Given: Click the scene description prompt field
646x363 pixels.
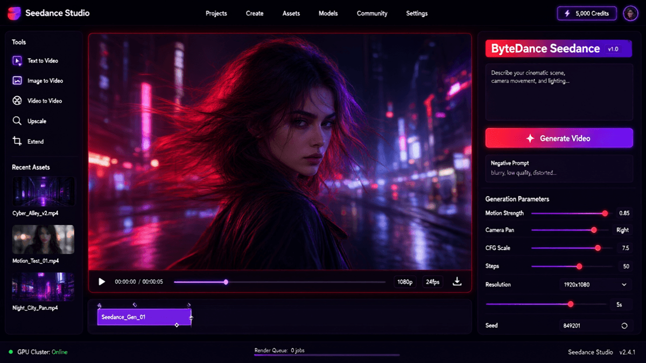Looking at the screenshot, I should (559, 92).
